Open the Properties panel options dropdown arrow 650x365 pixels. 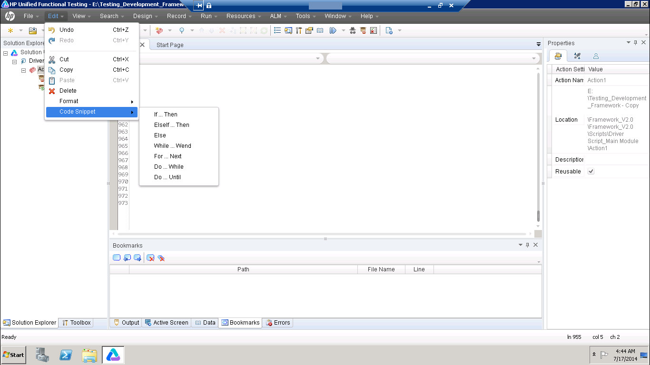tap(628, 43)
